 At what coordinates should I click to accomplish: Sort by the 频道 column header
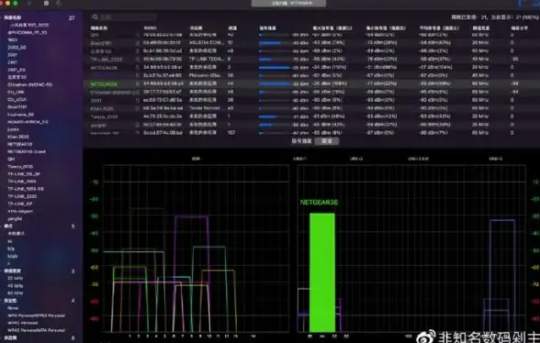tap(232, 28)
